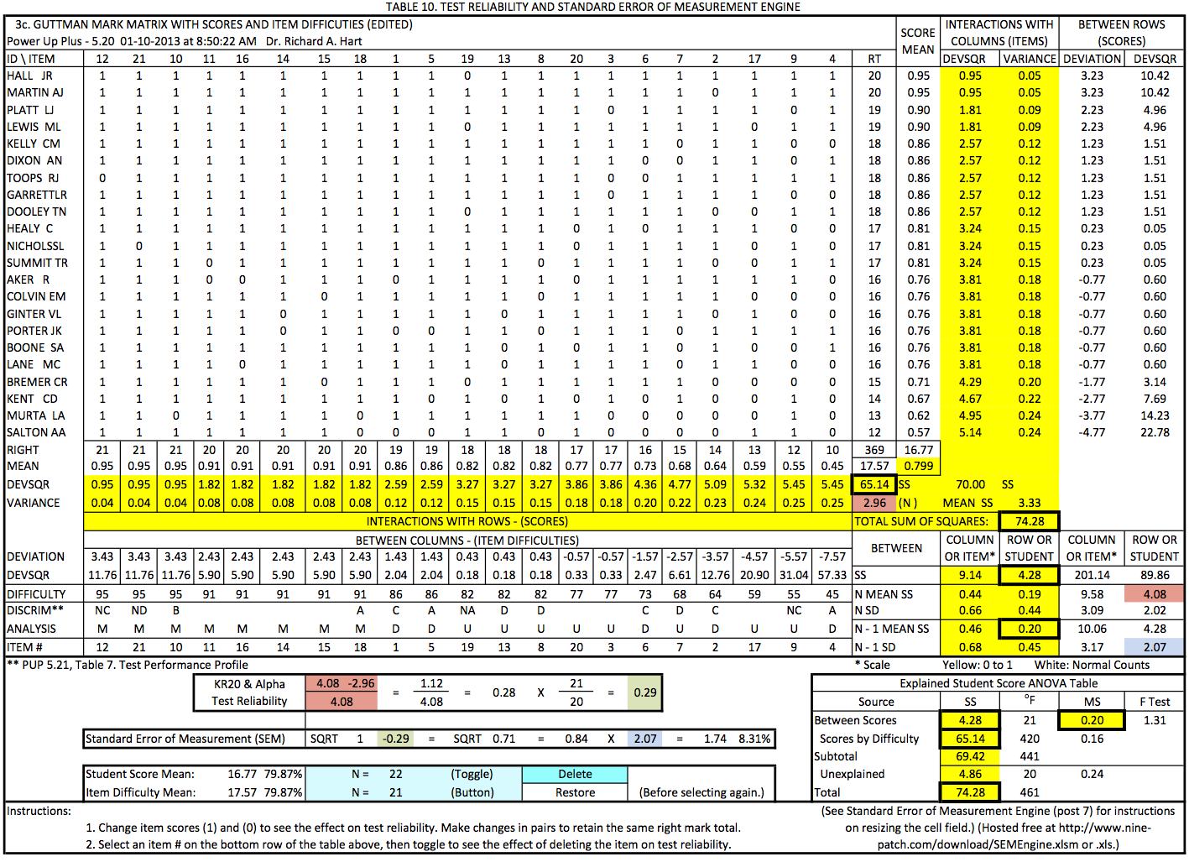The image size is (1189, 862).
Task: Click the student name BREMER CR
Action: pos(37,382)
